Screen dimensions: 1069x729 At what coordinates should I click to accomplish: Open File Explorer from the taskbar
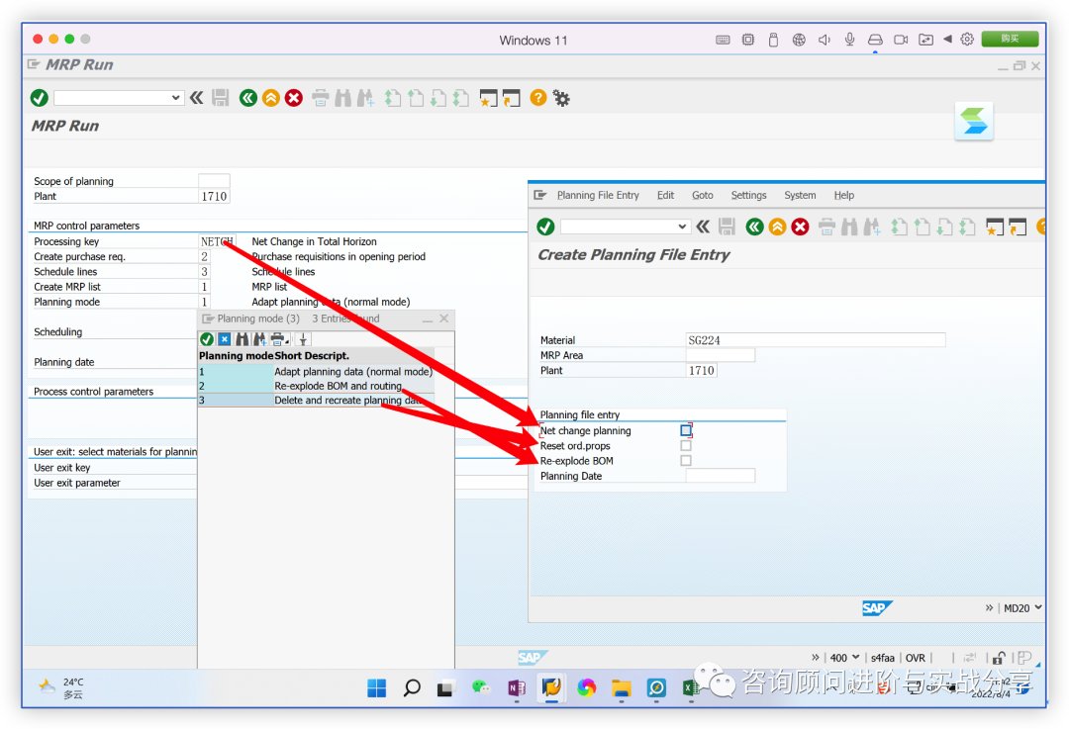pos(621,688)
